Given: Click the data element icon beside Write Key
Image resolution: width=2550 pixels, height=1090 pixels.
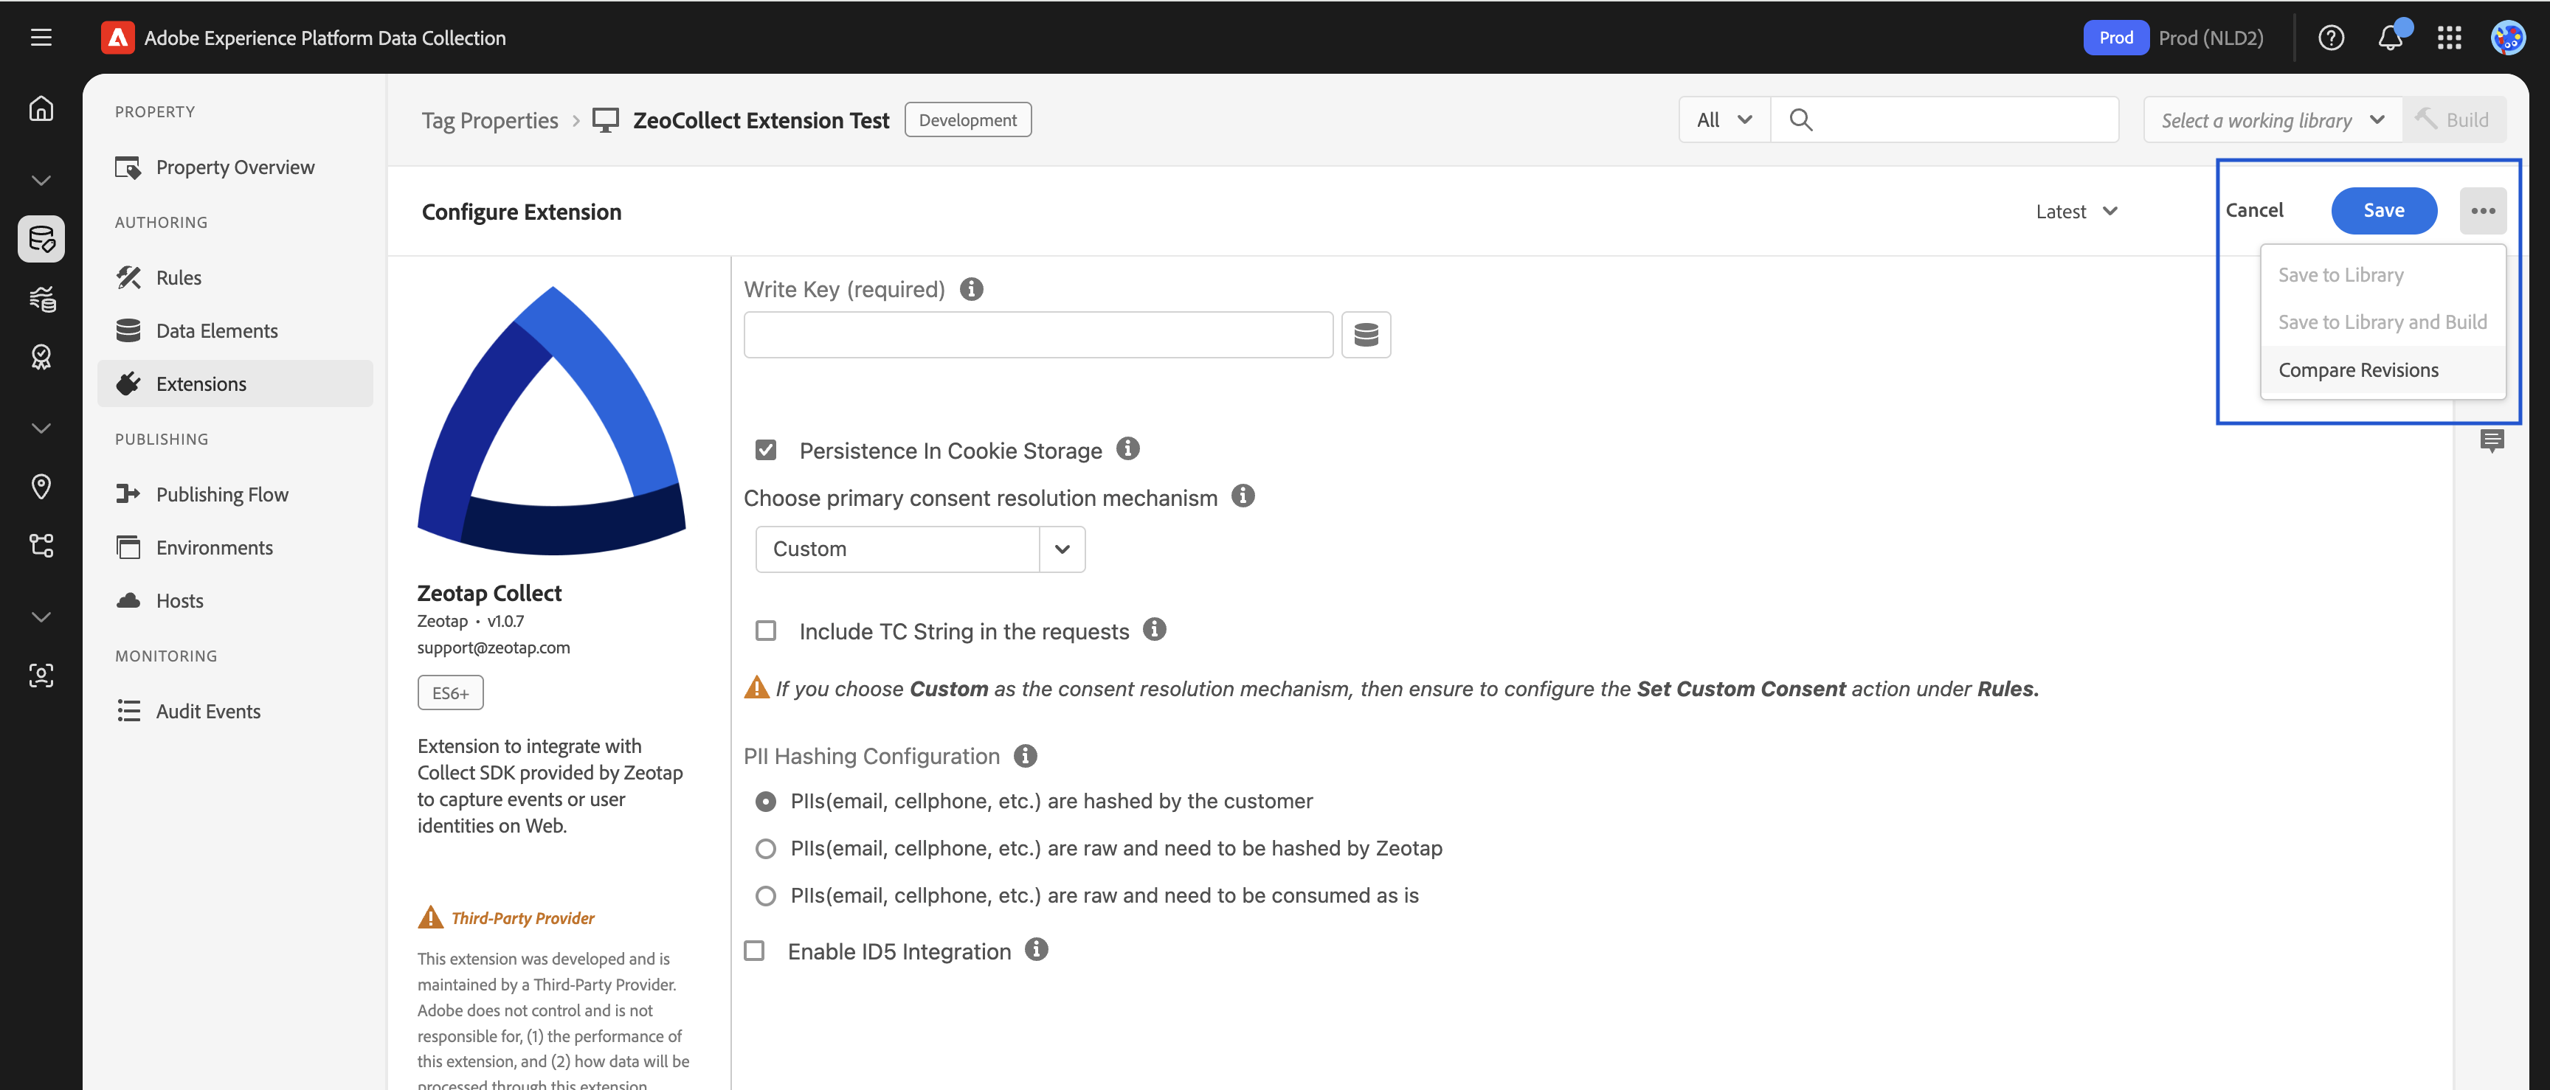Looking at the screenshot, I should click(x=1365, y=334).
